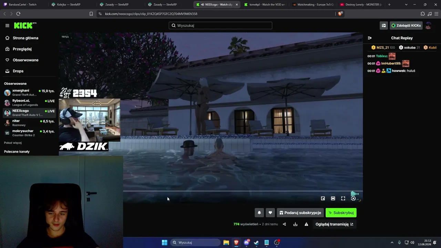Expand followed channels with Pokaż więcej
Image resolution: width=441 pixels, height=248 pixels.
[13, 143]
